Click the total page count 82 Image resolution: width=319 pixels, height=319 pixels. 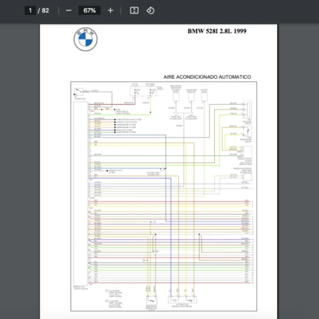tap(46, 11)
